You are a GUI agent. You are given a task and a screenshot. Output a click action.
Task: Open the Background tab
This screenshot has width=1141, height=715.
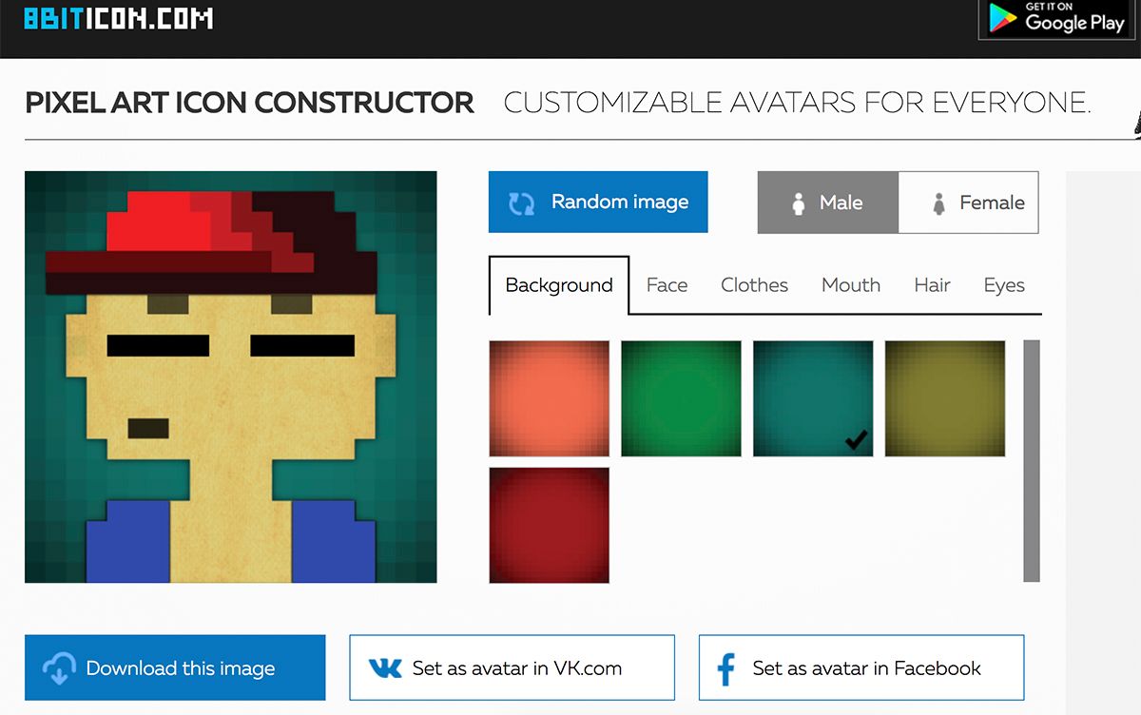pos(559,285)
